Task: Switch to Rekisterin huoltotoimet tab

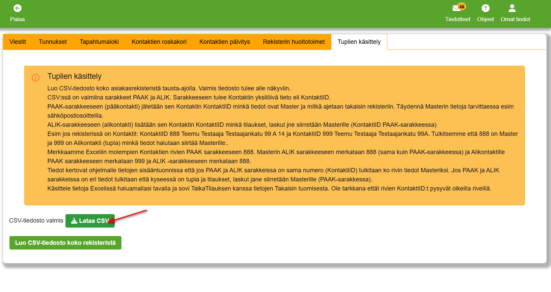Action: (x=294, y=42)
